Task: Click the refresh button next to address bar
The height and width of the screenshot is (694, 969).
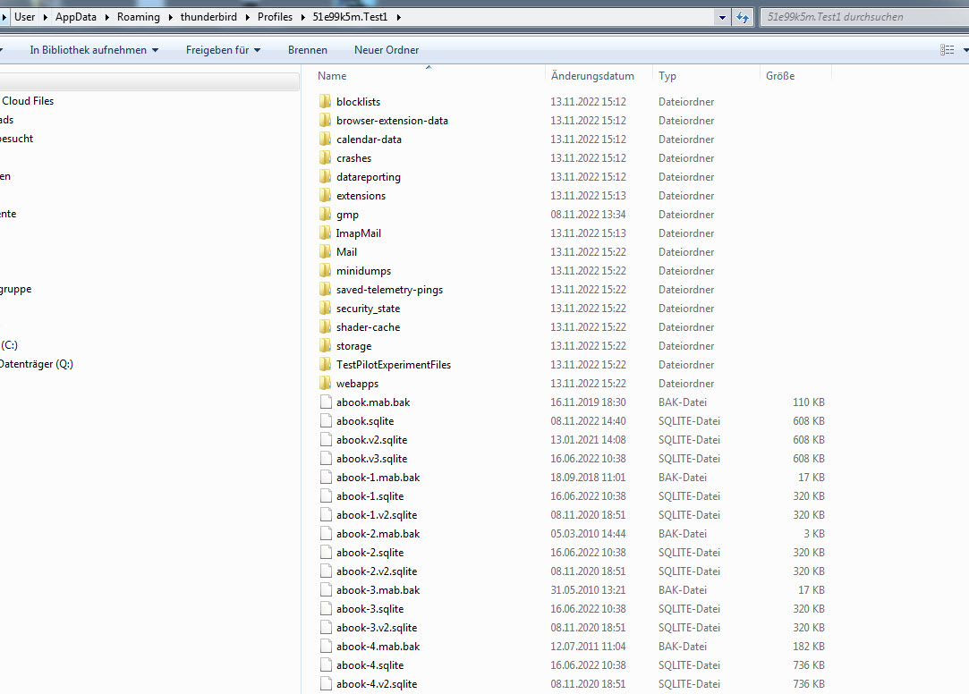Action: 743,17
